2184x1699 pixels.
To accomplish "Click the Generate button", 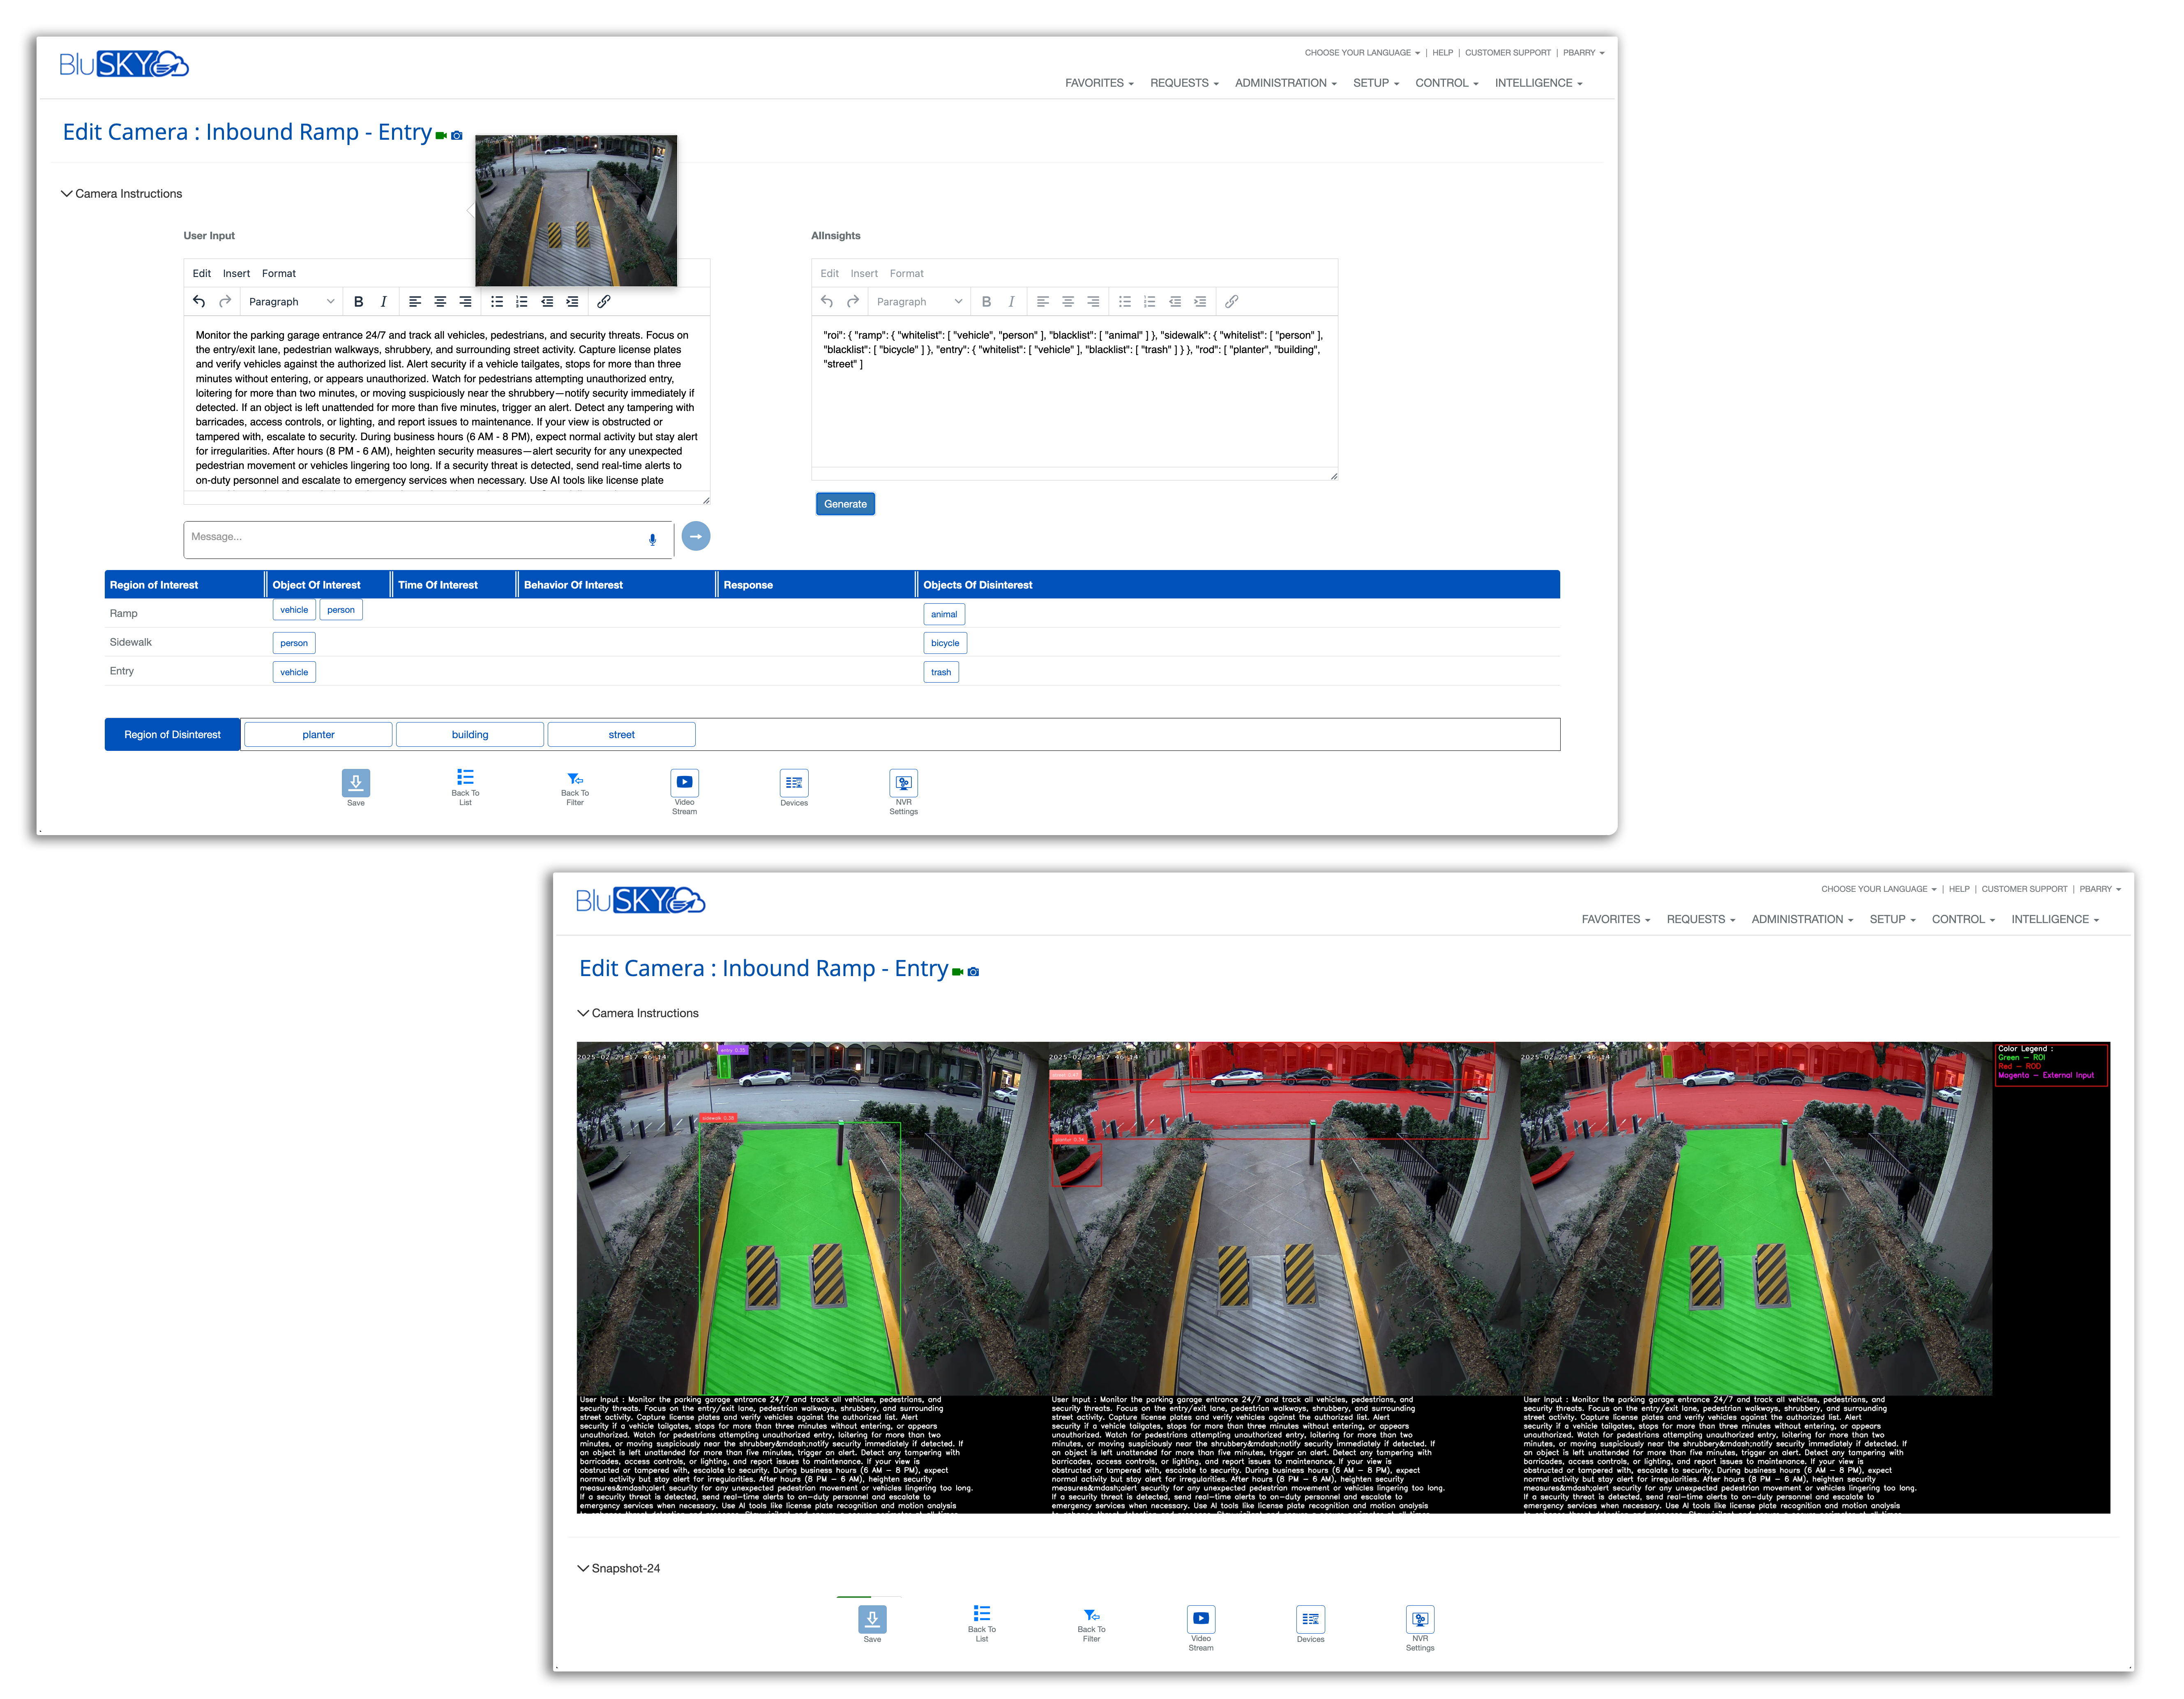I will tap(845, 504).
